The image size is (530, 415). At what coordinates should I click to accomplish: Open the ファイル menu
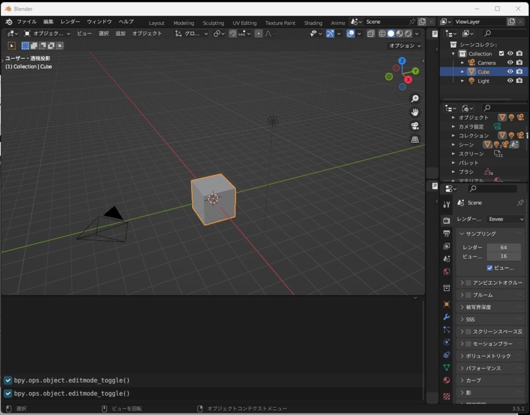coord(26,22)
